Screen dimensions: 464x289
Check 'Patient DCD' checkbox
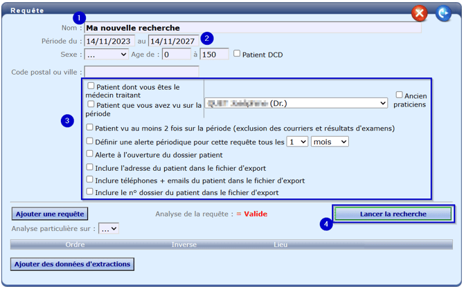pos(238,54)
